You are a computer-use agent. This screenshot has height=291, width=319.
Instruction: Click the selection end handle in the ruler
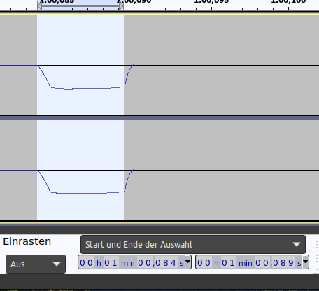click(x=121, y=6)
